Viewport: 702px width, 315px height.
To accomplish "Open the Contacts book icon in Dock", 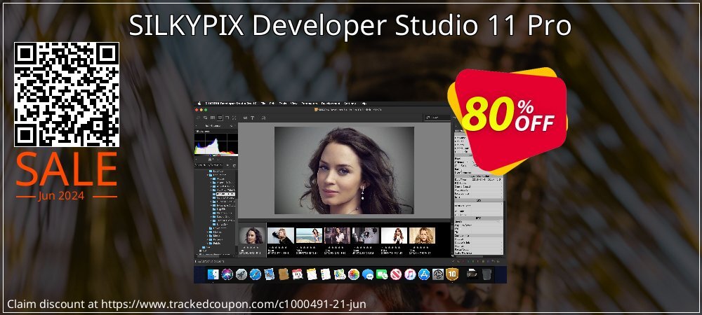I will pos(284,274).
